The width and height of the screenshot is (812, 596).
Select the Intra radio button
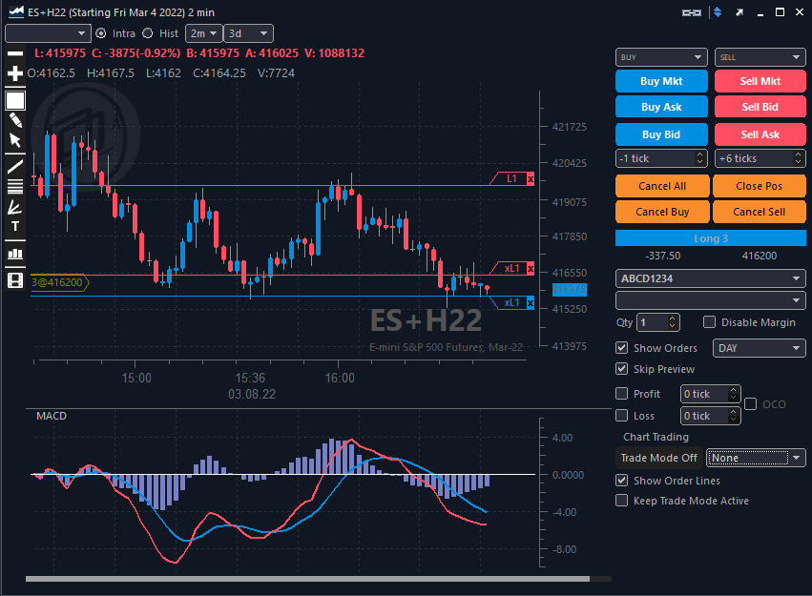click(x=101, y=33)
